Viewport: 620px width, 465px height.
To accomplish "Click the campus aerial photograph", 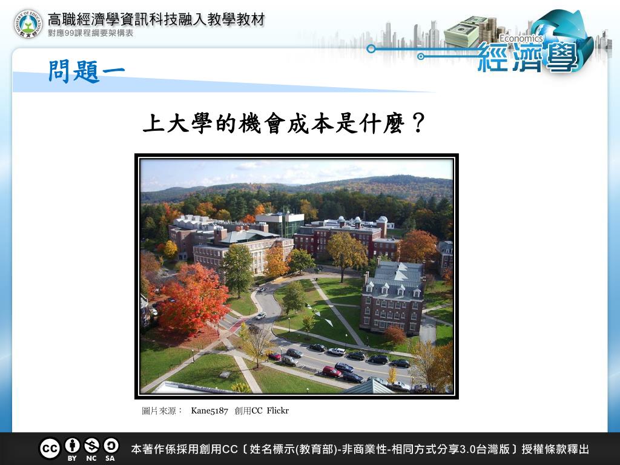I will pos(297,276).
